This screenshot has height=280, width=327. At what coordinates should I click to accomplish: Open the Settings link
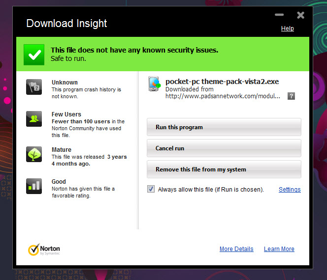(x=290, y=190)
